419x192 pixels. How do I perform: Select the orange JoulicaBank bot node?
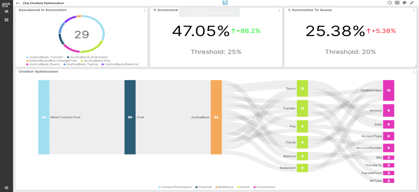[x=216, y=117]
